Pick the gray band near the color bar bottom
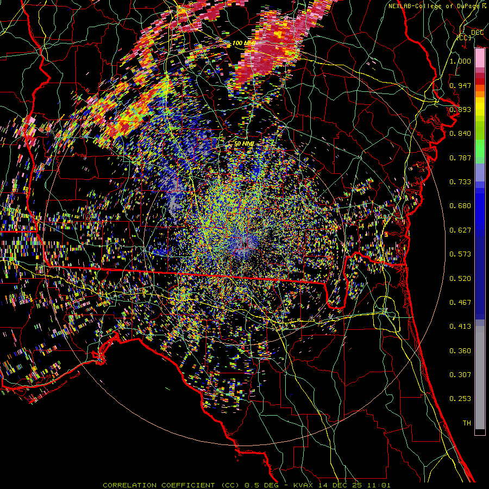The width and height of the screenshot is (489, 489). 480,378
